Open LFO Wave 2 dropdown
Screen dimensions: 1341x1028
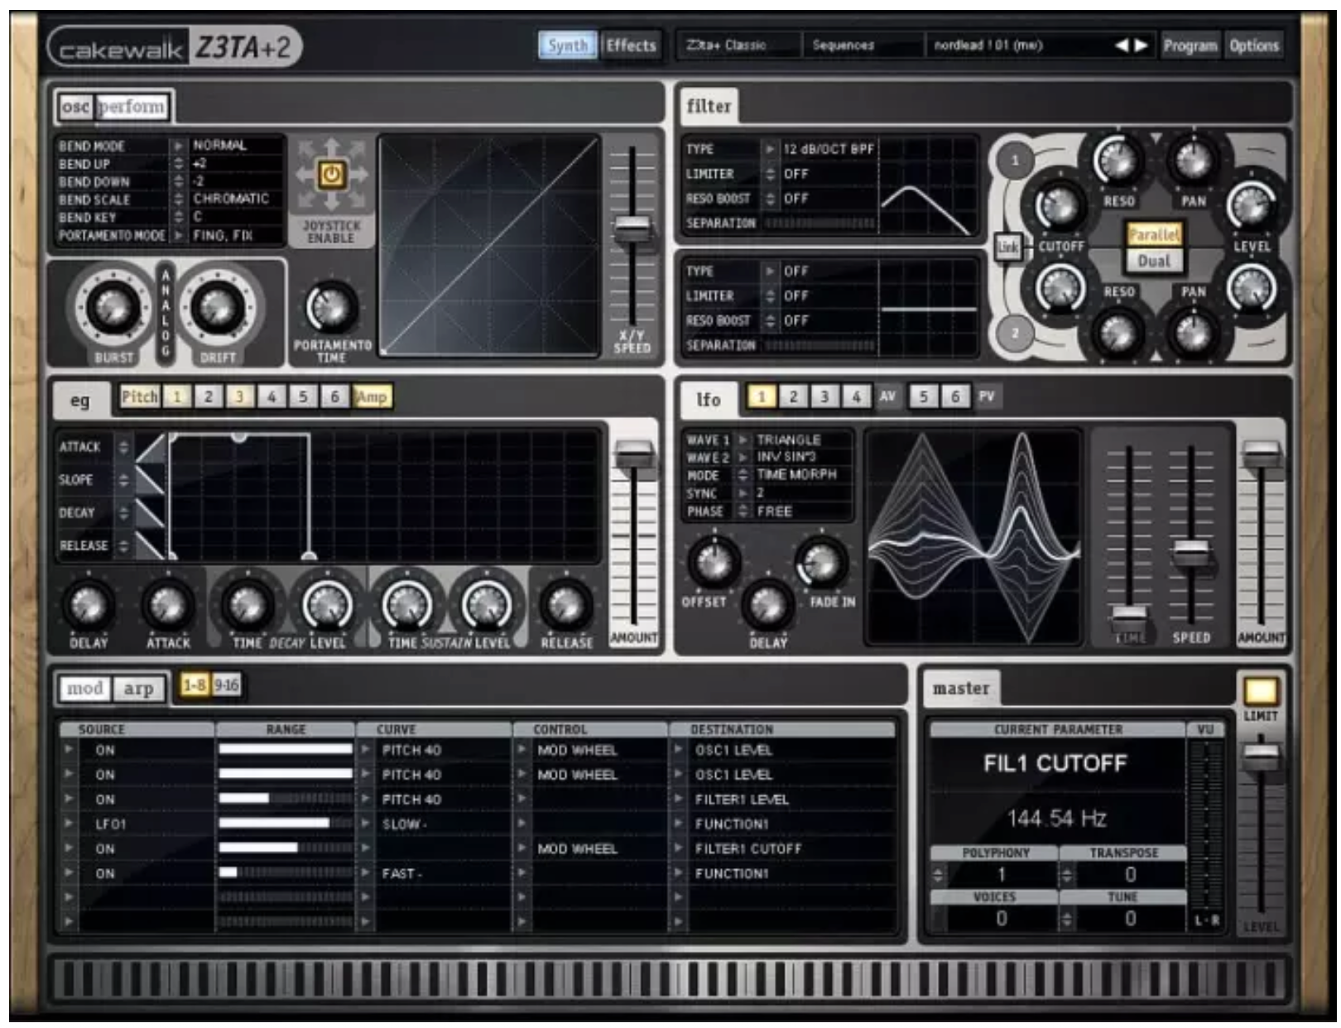click(x=743, y=458)
